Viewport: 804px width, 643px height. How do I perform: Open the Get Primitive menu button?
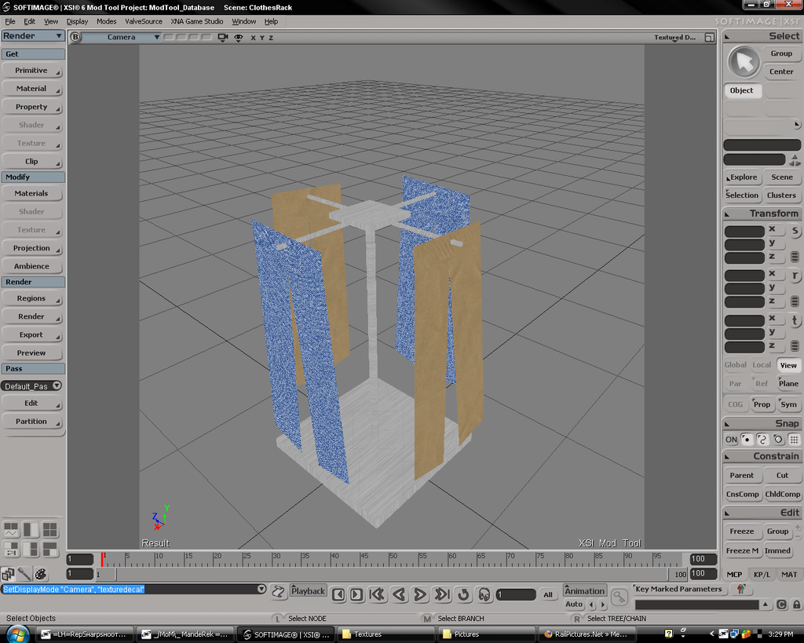coord(31,71)
